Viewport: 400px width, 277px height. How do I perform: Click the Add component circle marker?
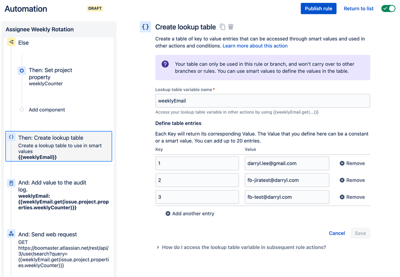(x=22, y=110)
